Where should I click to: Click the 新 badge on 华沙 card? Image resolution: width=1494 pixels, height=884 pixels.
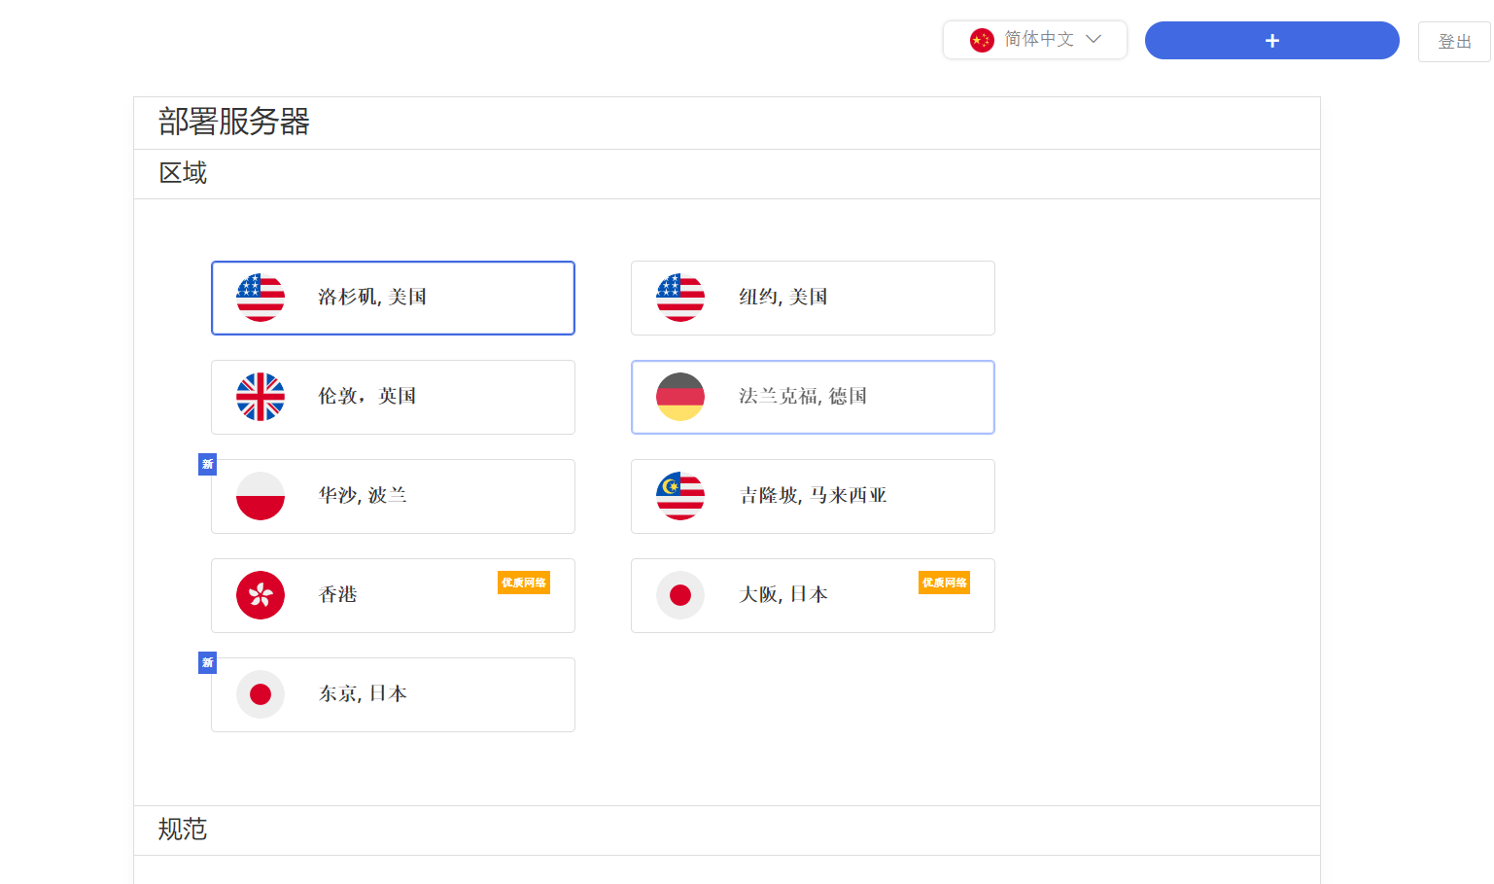(207, 464)
